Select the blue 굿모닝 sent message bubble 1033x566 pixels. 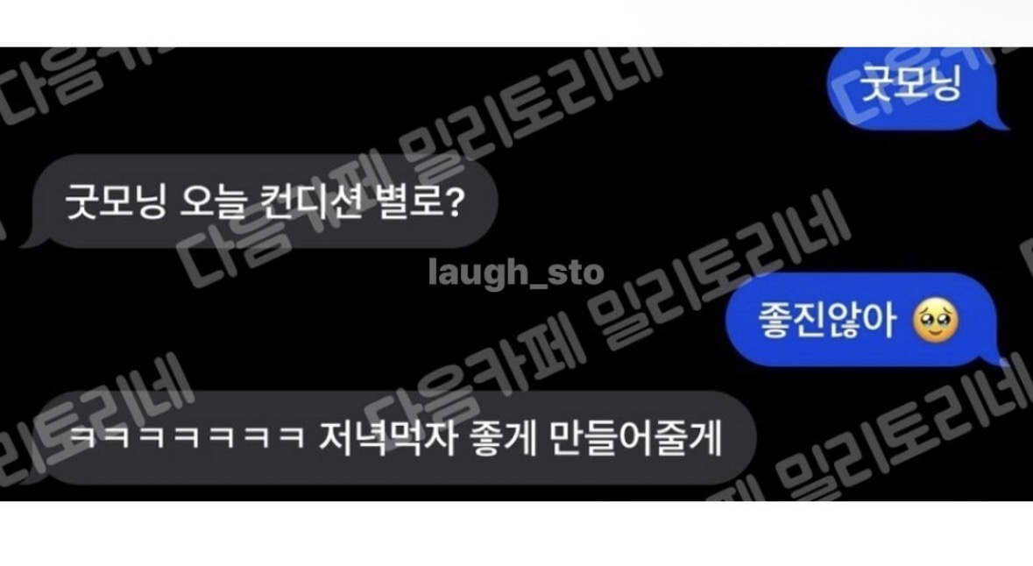pos(917,88)
